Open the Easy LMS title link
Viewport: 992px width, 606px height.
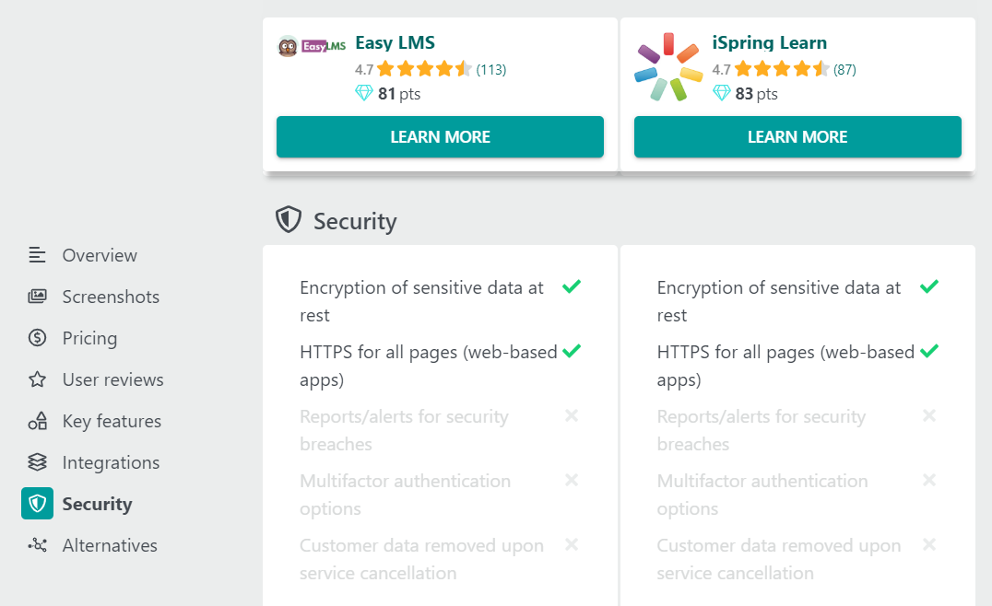pos(395,42)
